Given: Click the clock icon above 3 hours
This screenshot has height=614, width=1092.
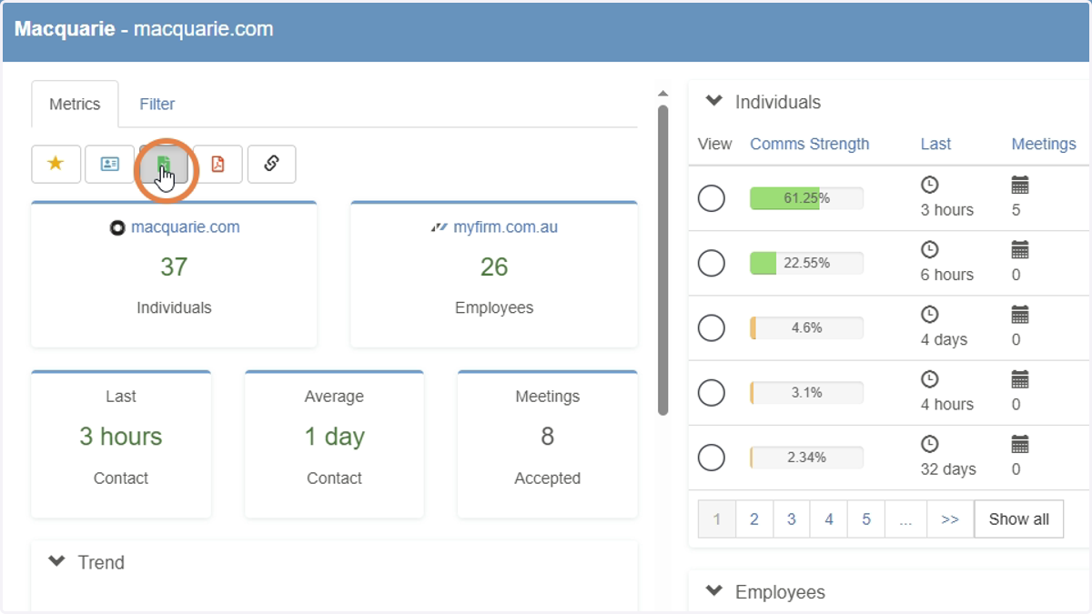Looking at the screenshot, I should tap(929, 186).
